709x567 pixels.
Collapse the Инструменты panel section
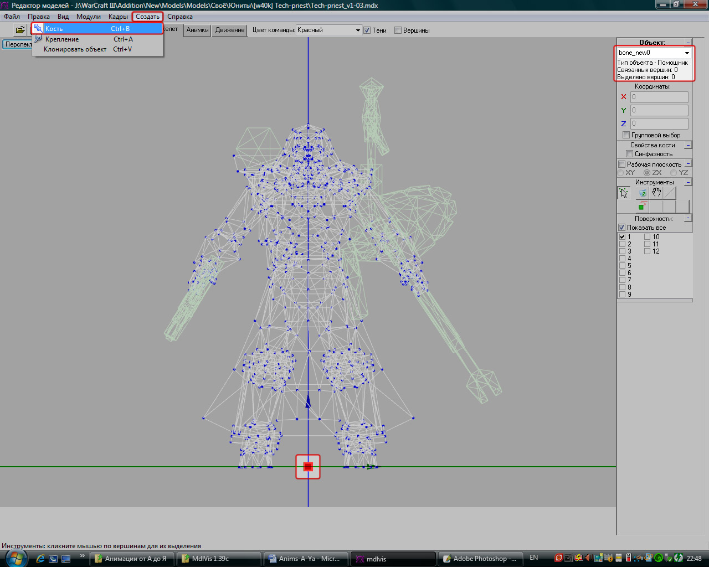coord(688,182)
